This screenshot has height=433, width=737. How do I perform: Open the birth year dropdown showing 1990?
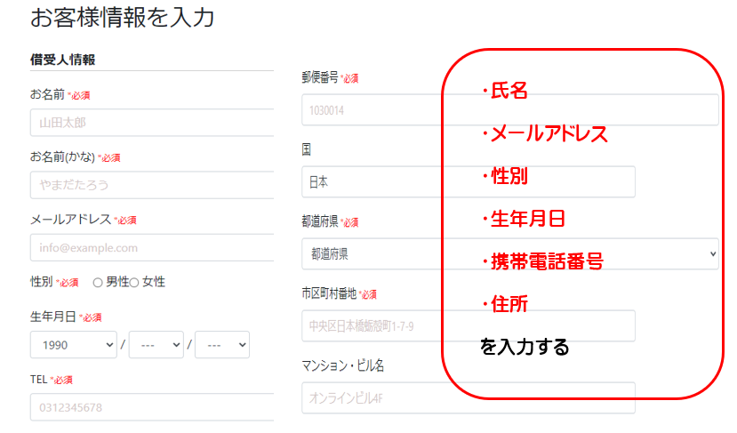(x=74, y=344)
